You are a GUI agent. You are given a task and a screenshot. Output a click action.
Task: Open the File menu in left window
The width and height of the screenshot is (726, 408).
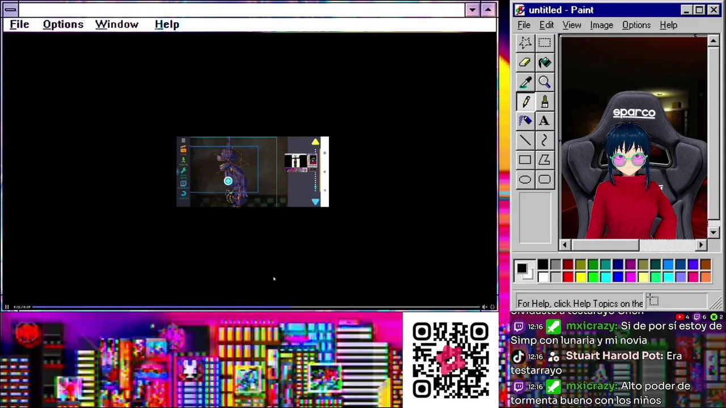tap(19, 24)
